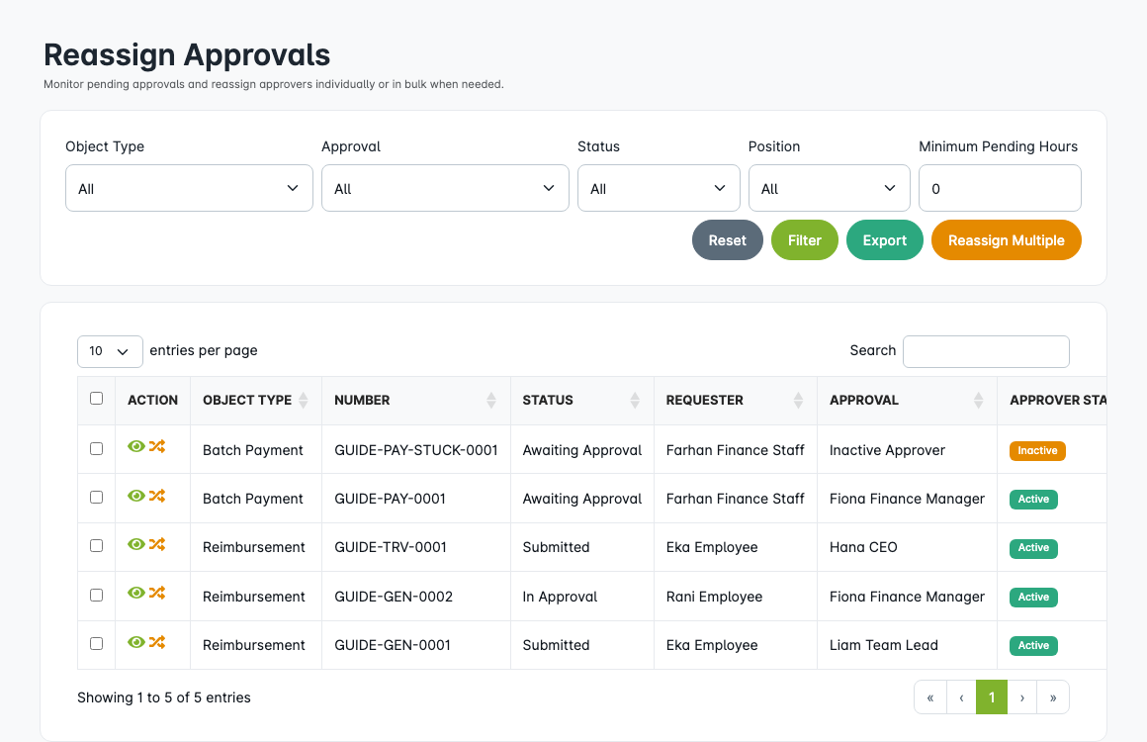Focus the Minimum Pending Hours field
Image resolution: width=1147 pixels, height=742 pixels.
point(1000,188)
